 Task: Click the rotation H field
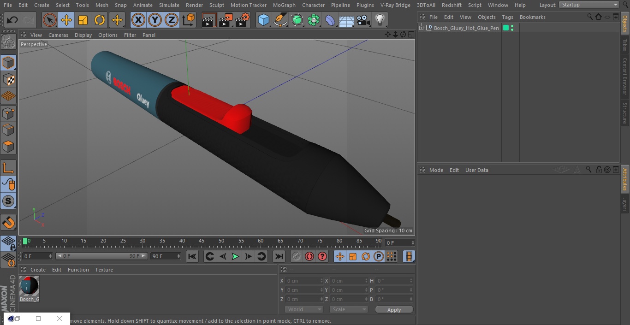click(395, 281)
